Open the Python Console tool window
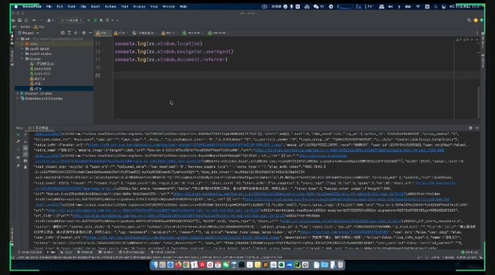The image size is (495, 275). (162, 252)
